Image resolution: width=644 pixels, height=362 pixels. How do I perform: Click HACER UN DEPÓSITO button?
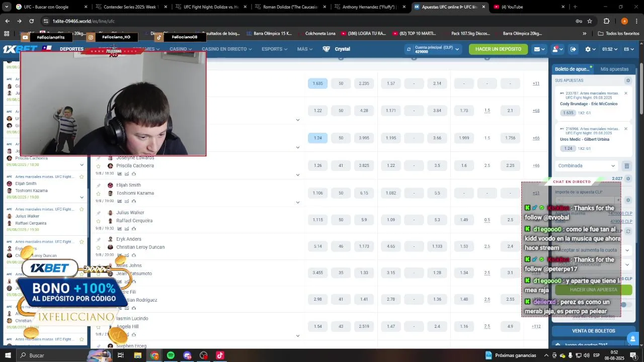498,49
